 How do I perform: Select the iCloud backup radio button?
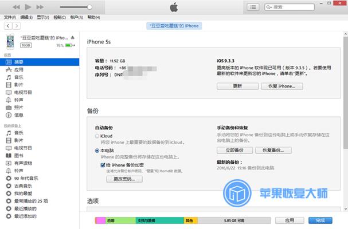[97, 136]
